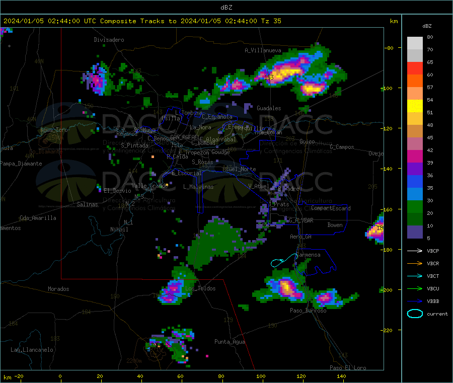Click the 'G_ALVEAR' map label
453x383 pixels.
pyautogui.click(x=301, y=220)
